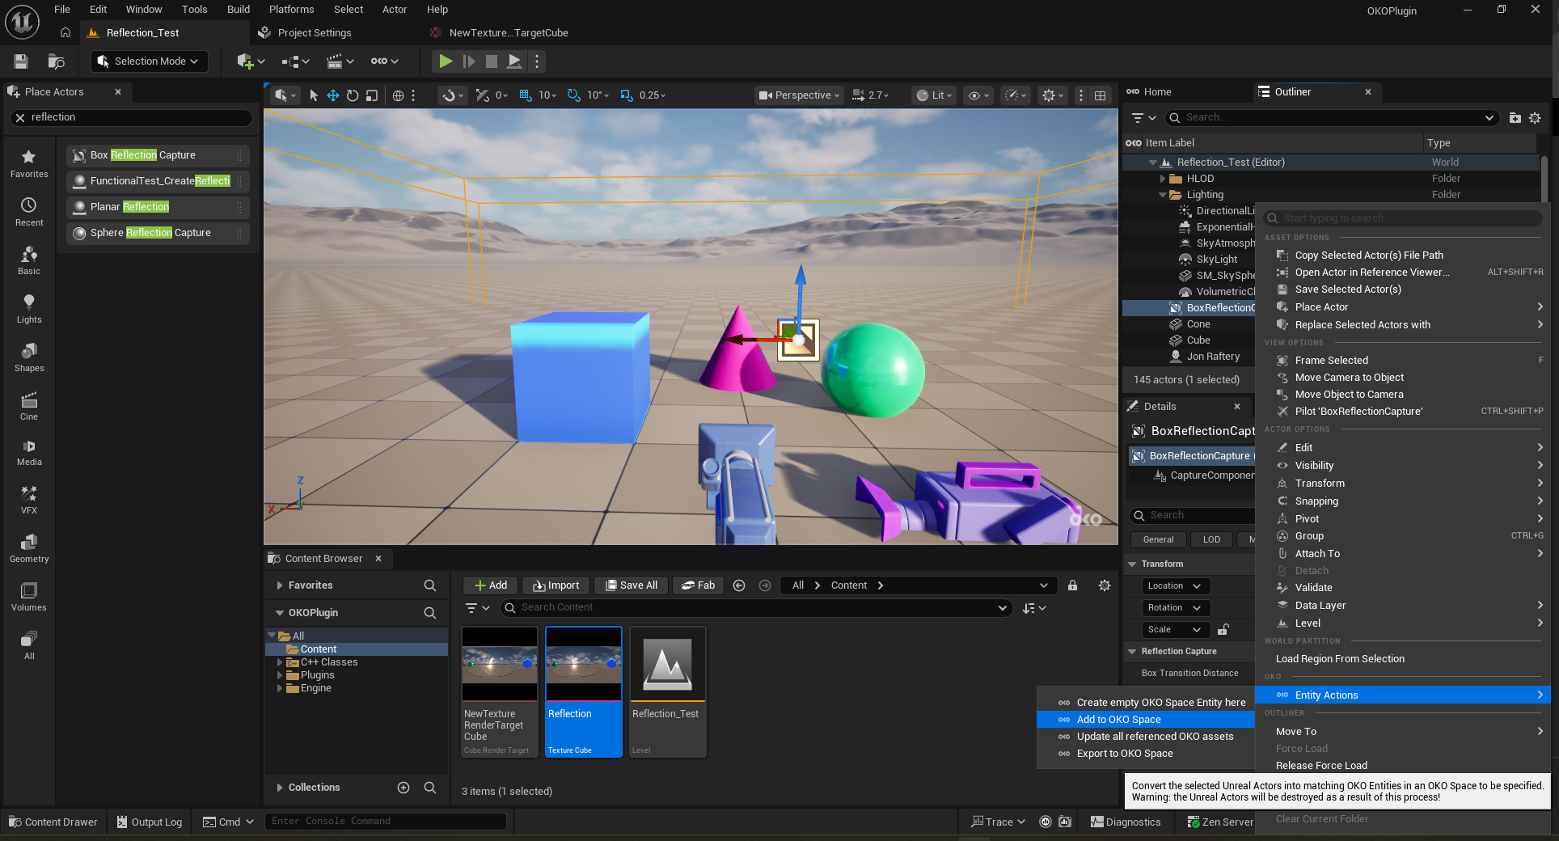This screenshot has width=1559, height=841.
Task: Open the Recent category in Place Actors
Action: click(29, 212)
